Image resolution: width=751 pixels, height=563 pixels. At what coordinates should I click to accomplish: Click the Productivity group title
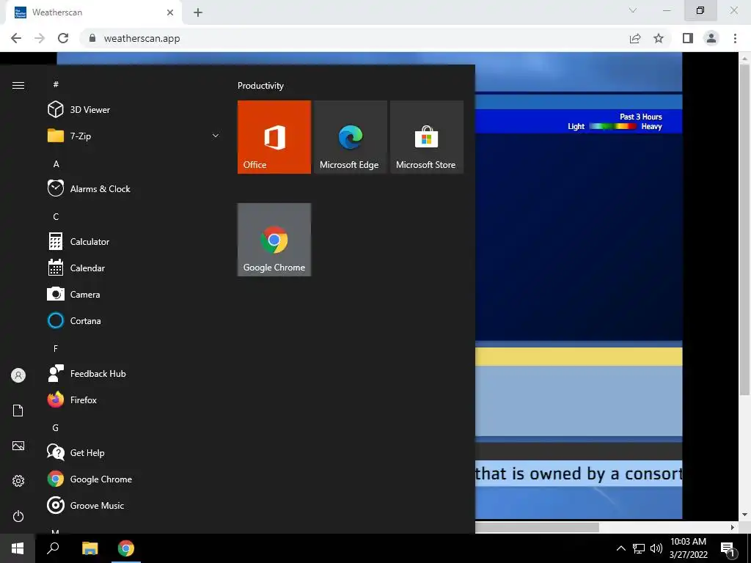point(260,86)
